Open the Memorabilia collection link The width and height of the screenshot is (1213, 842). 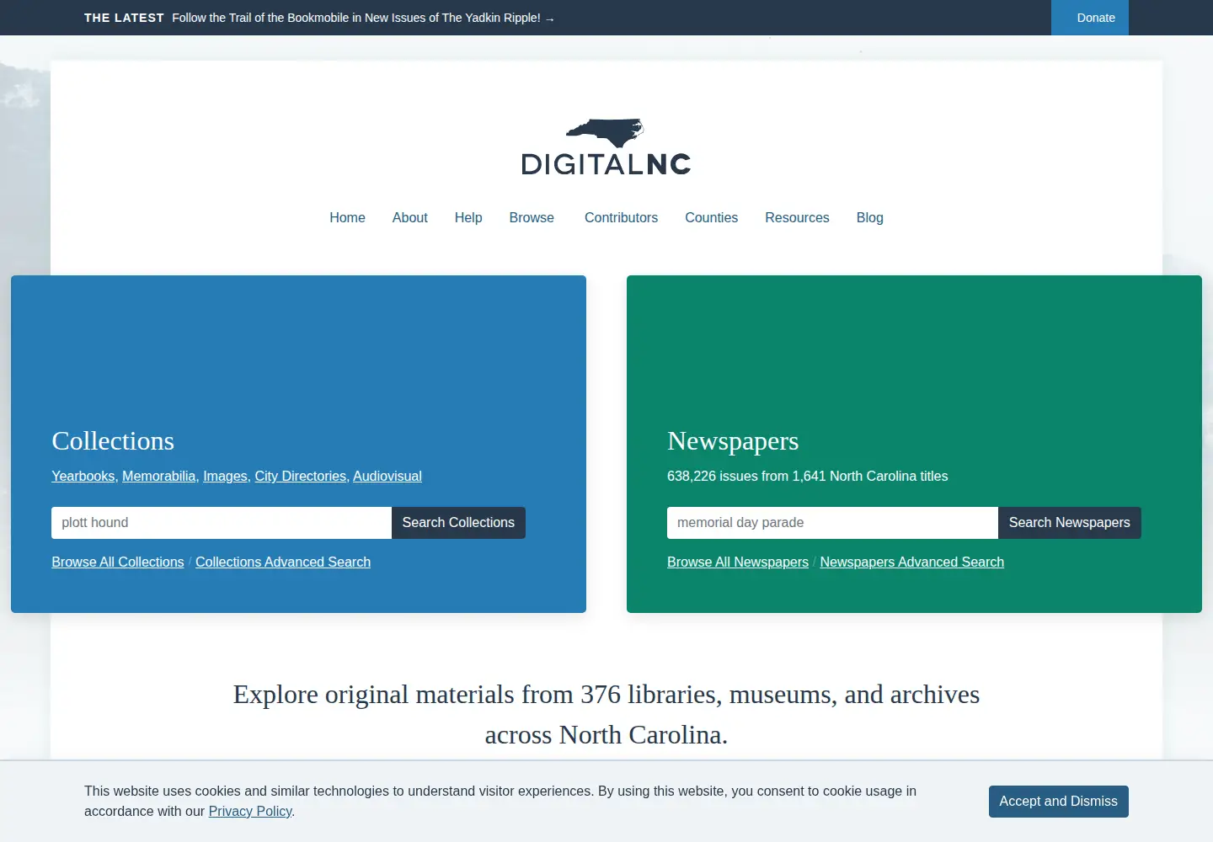pyautogui.click(x=158, y=476)
